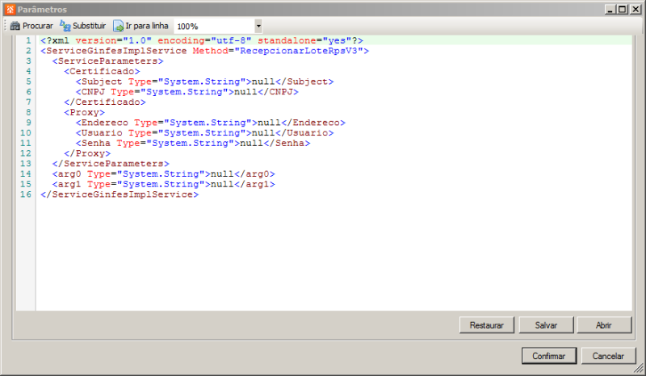Close the Parâmetros window

(x=636, y=9)
